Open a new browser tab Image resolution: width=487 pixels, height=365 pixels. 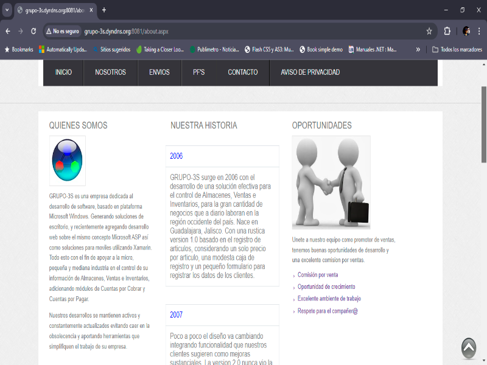coord(104,10)
